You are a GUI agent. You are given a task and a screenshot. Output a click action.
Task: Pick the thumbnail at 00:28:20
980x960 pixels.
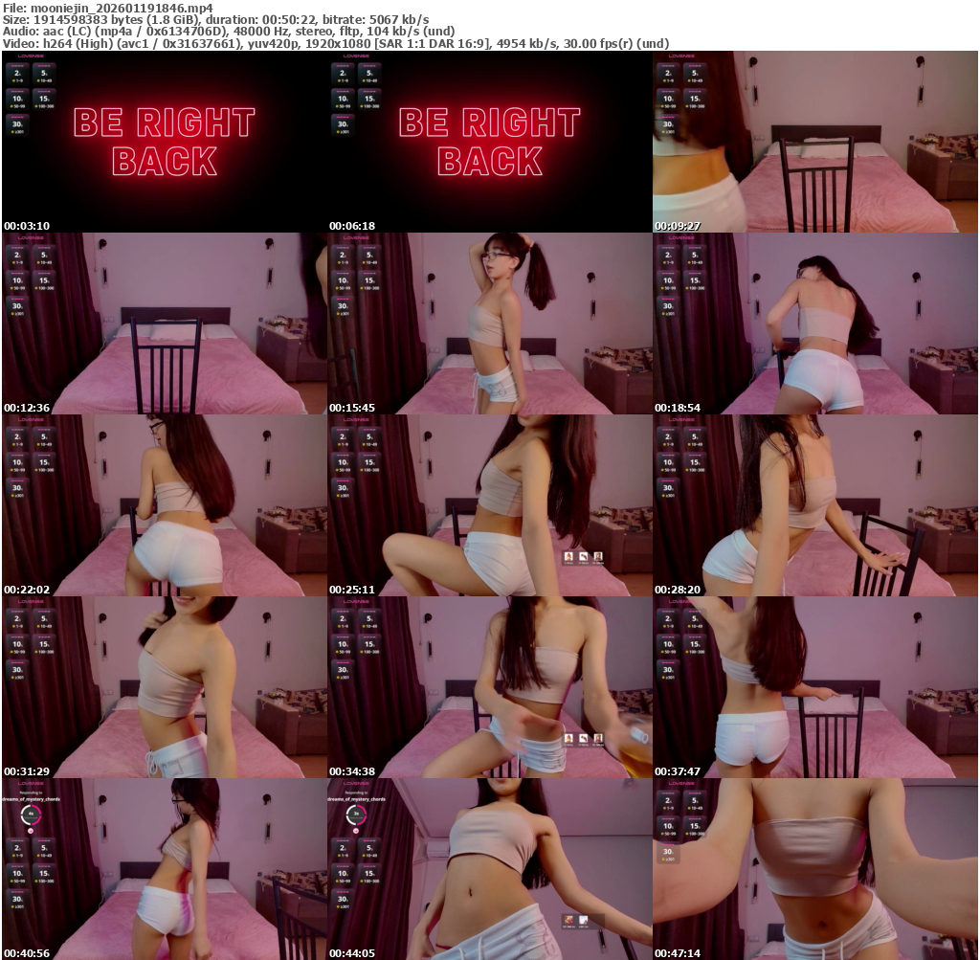(815, 505)
